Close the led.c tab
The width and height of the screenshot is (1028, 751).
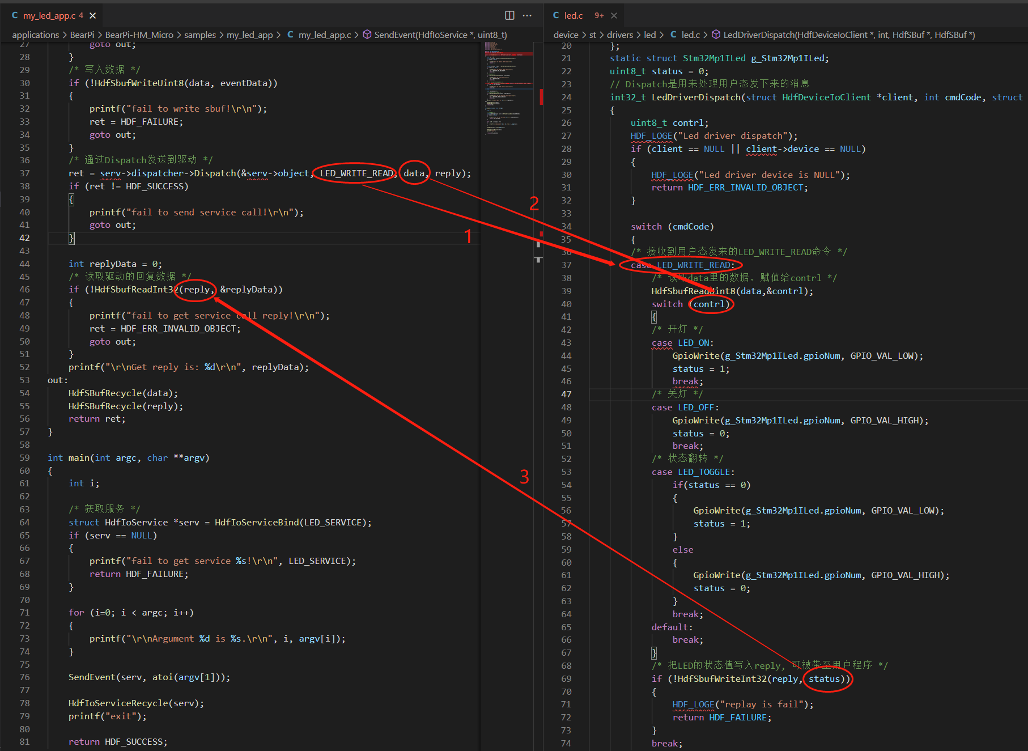614,15
